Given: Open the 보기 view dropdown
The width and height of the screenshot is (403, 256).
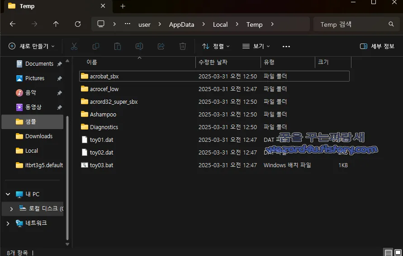Looking at the screenshot, I should coord(256,46).
